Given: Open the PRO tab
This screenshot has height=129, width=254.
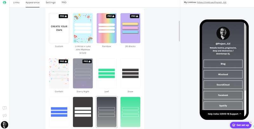Looking at the screenshot, I should pyautogui.click(x=64, y=3).
